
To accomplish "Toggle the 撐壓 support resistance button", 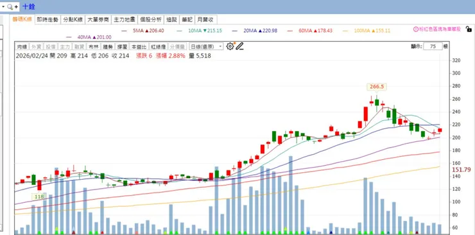I will (x=122, y=47).
